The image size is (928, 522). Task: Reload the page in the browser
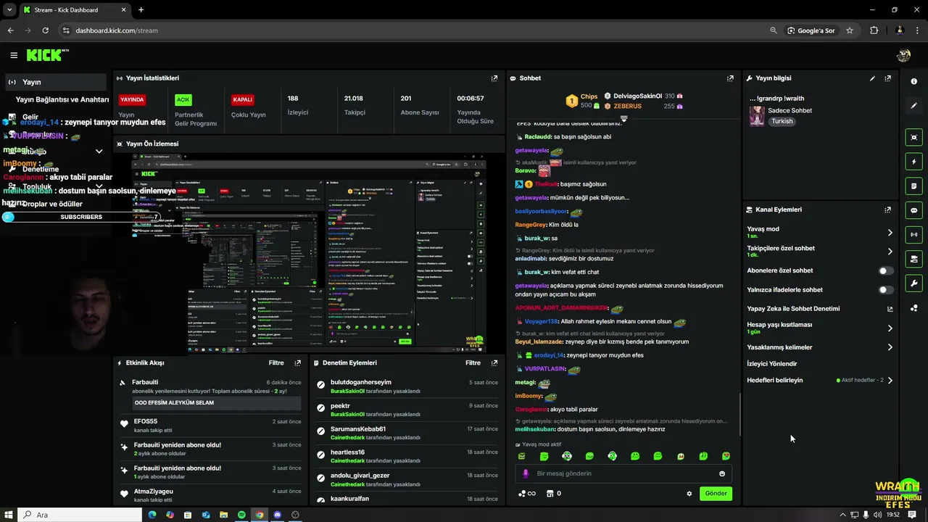click(x=45, y=30)
